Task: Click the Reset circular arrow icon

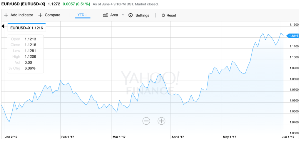Action: click(x=163, y=15)
